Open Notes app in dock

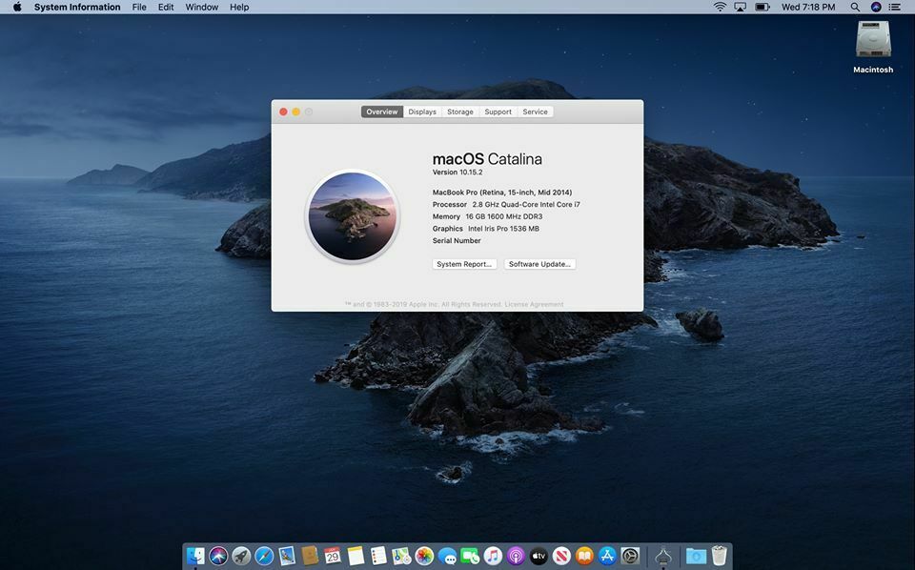point(356,556)
